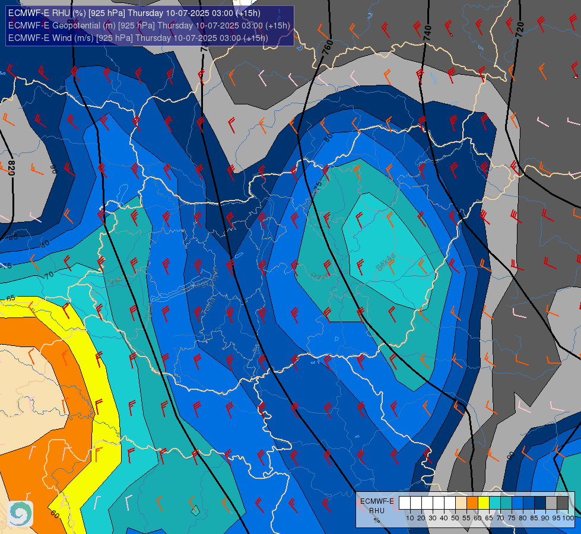This screenshot has height=534, width=581.
Task: Pick the teal 70-75 legend swatch
Action: click(x=506, y=503)
